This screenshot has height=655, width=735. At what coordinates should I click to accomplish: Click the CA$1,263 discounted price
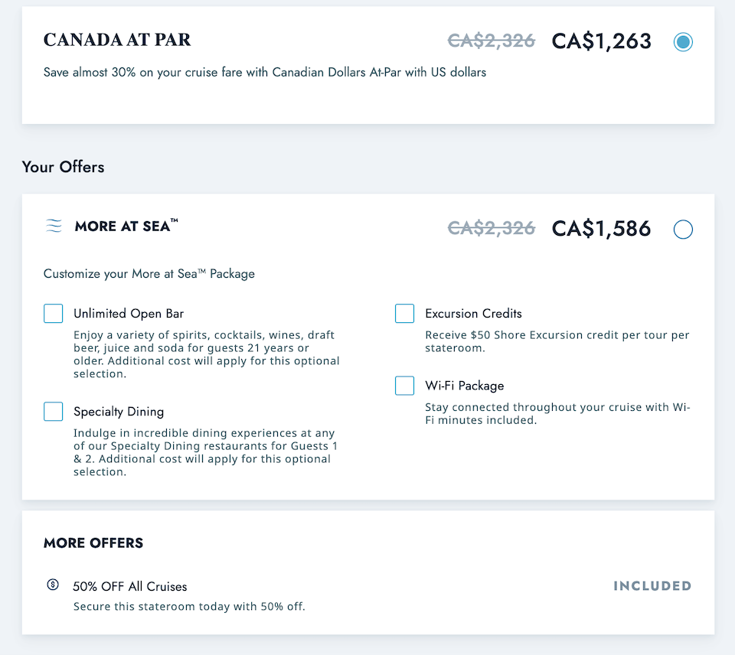[x=602, y=41]
